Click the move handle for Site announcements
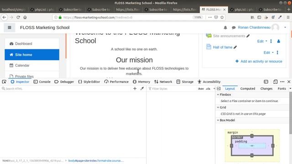This screenshot has width=292, height=164. [271, 41]
